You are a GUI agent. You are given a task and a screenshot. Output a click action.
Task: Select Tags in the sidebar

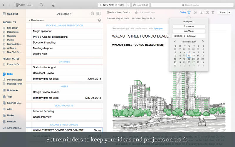coord(9,96)
